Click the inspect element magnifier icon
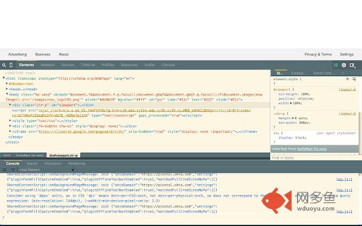Image resolution: width=362 pixels, height=226 pixels. pos(4,65)
